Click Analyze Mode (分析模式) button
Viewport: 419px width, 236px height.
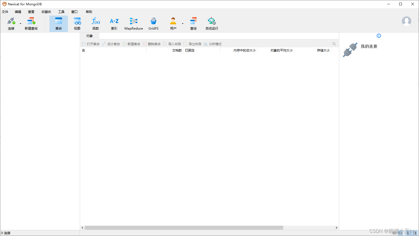(x=213, y=44)
